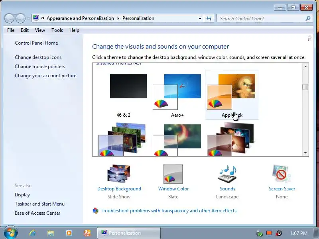
Task: Open the Desktop Background text link
Action: pos(119,189)
